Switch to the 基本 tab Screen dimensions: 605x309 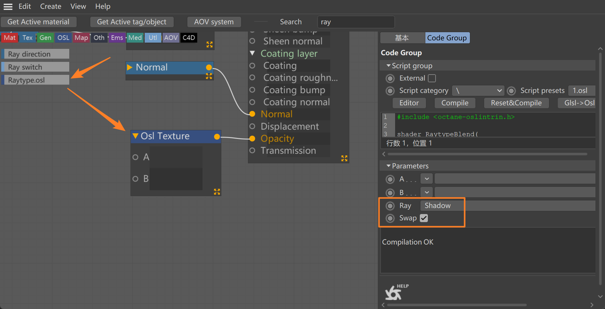[x=402, y=38]
